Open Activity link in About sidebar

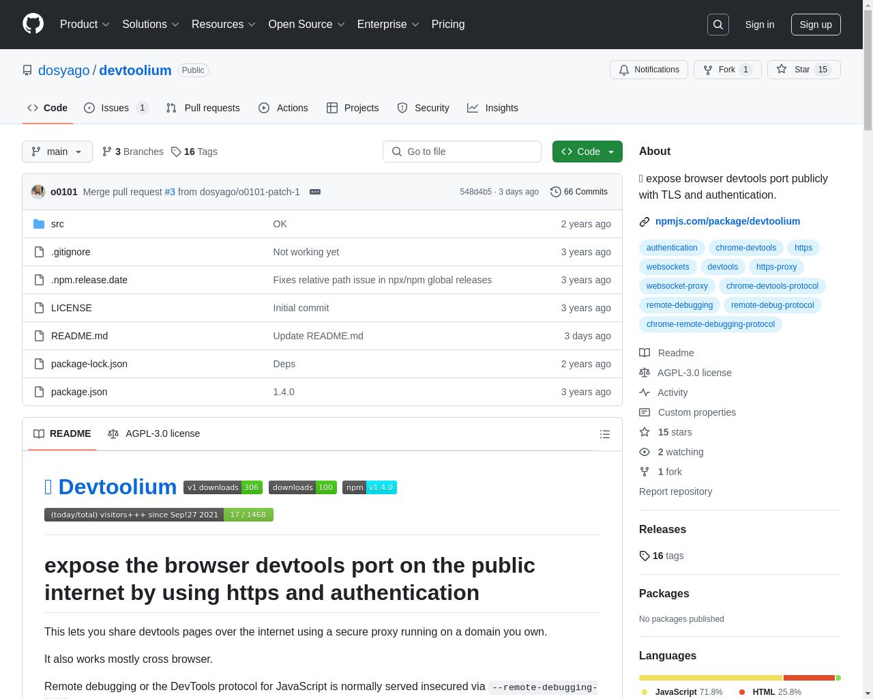pos(664,393)
